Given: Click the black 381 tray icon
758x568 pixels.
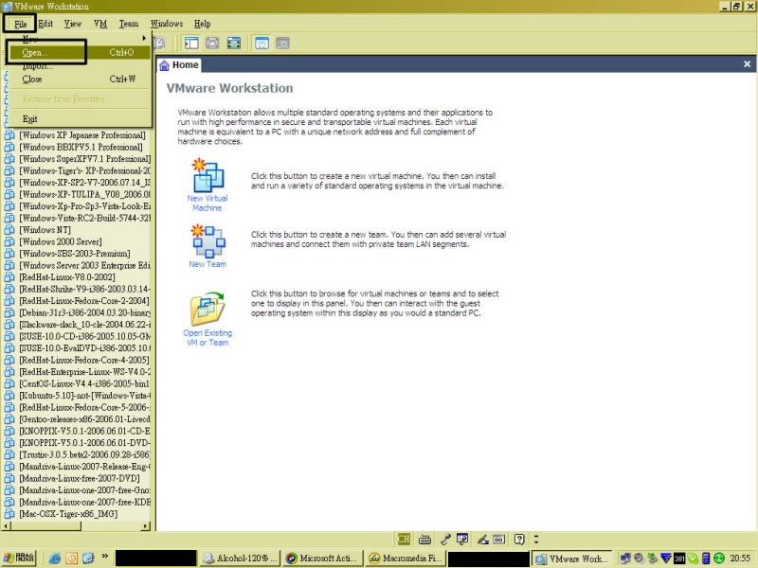Looking at the screenshot, I should tap(679, 559).
